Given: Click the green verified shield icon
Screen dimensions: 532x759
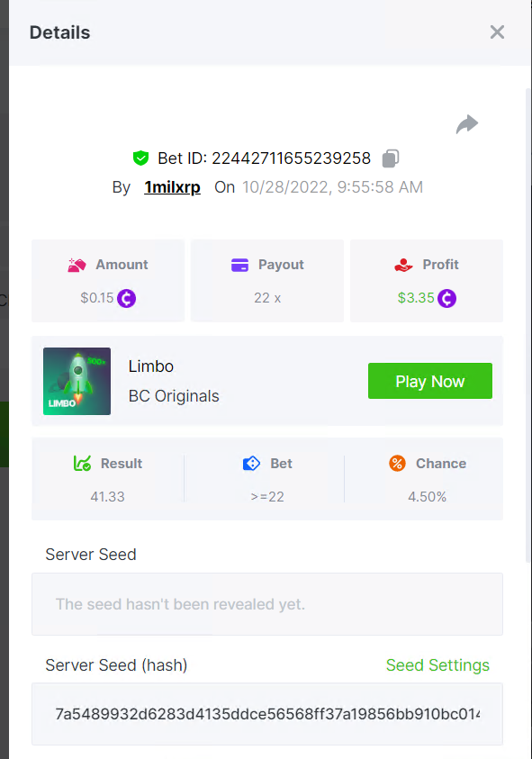Looking at the screenshot, I should click(x=140, y=158).
